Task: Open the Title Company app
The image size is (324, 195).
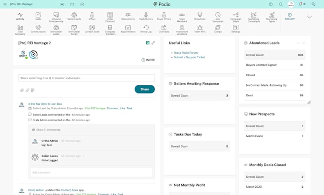Action: (20, 30)
